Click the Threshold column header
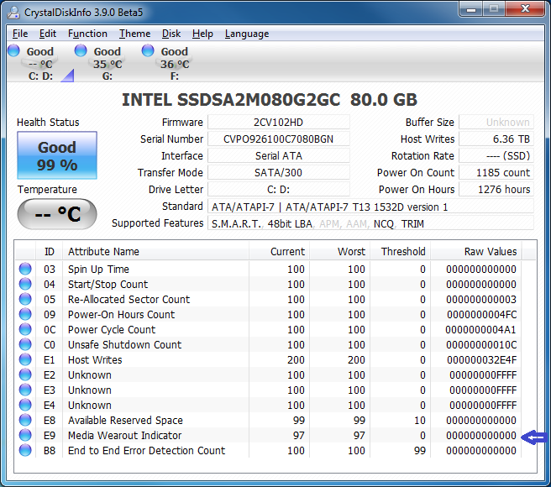 (x=401, y=252)
